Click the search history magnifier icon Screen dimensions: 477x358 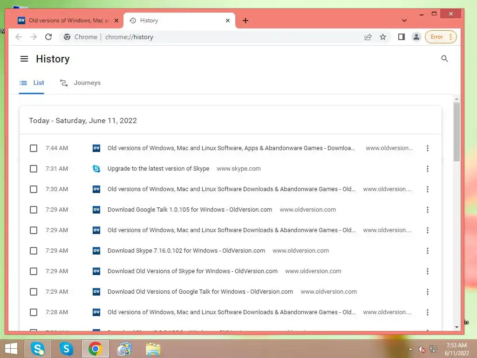point(444,58)
